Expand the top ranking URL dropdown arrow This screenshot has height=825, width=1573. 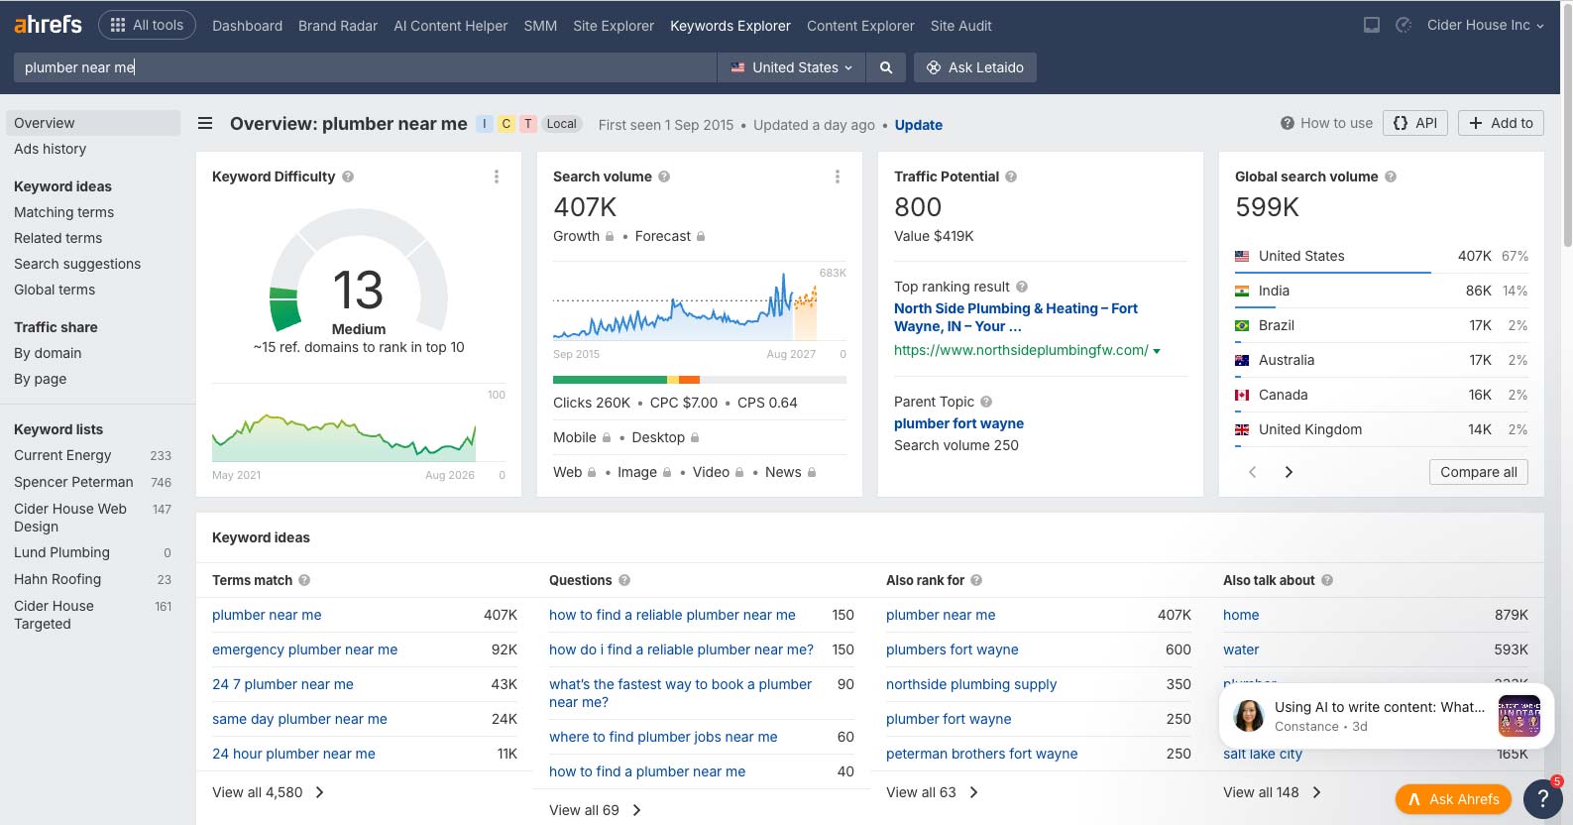click(x=1157, y=351)
